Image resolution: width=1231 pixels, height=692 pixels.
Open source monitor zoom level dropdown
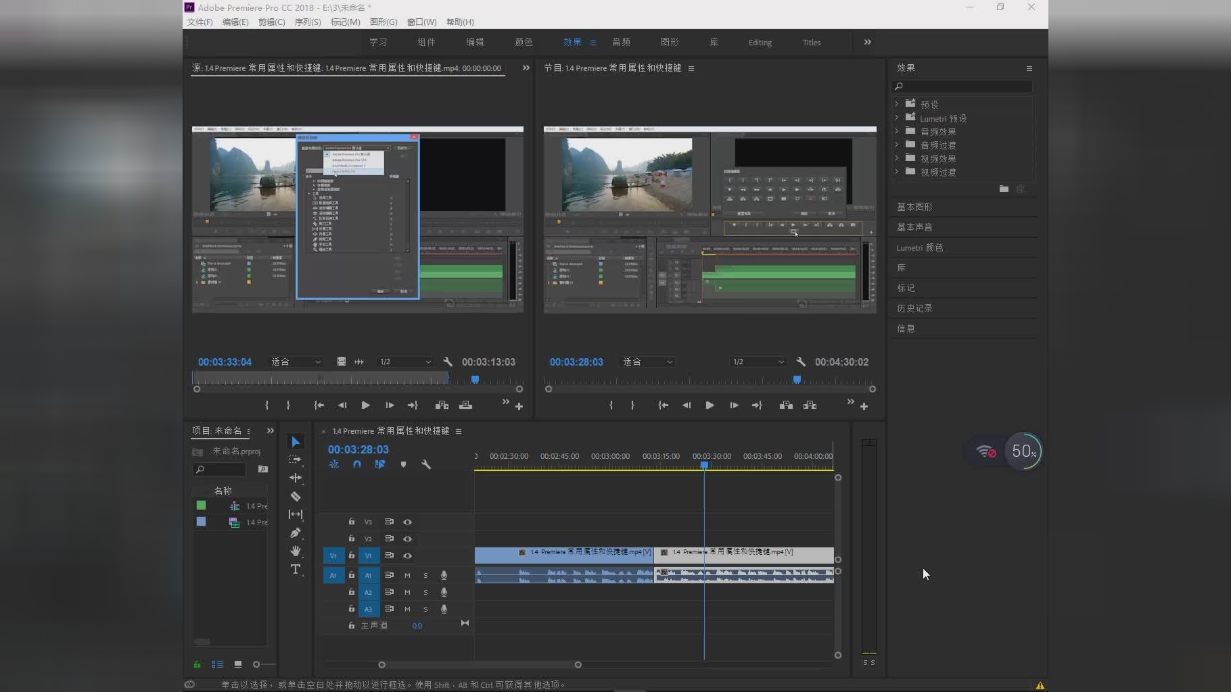coord(296,362)
